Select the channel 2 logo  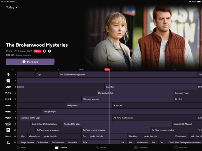click(8, 81)
